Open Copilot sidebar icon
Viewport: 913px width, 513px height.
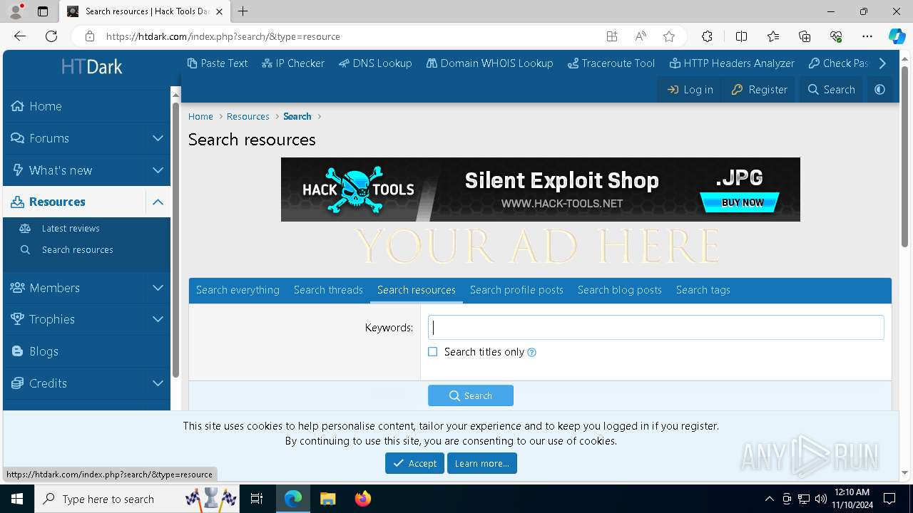[897, 36]
